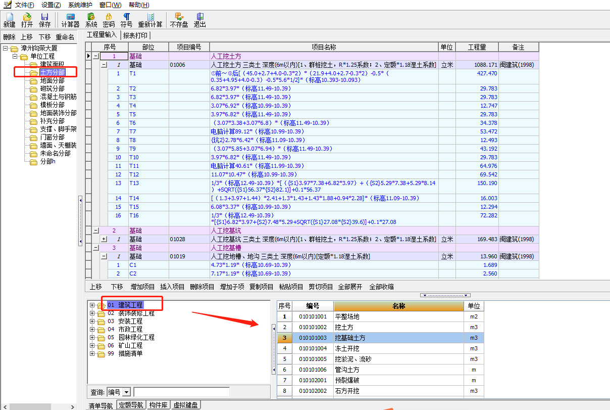This screenshot has width=610, height=410.
Task: Click the 符号 symbol icon
Action: [x=126, y=20]
